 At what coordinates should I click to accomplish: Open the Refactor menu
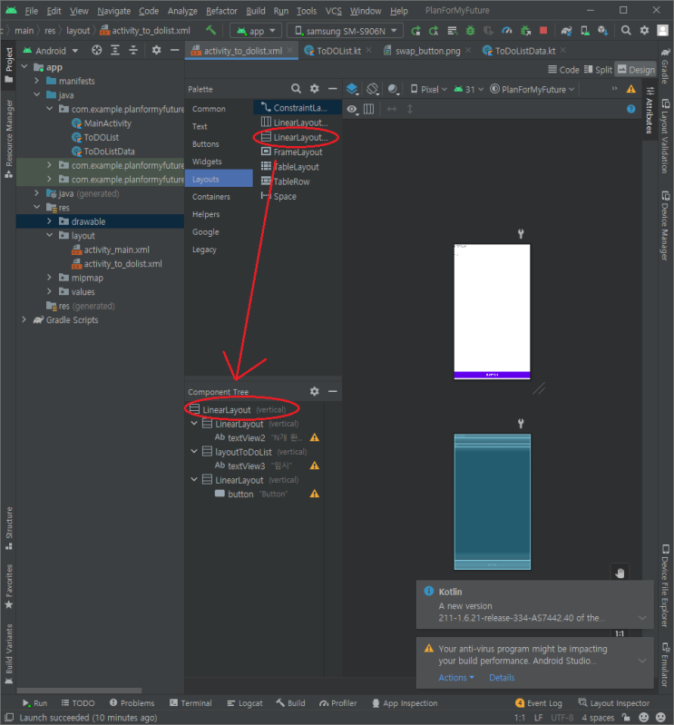coord(221,11)
